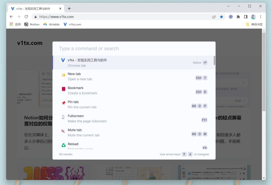
Task: Open a new browser tab with plus
Action: [69, 9]
